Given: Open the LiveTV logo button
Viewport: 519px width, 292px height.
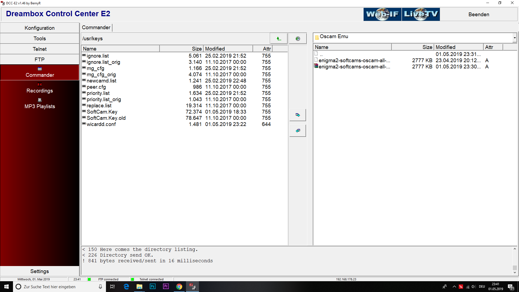Looking at the screenshot, I should (x=421, y=14).
